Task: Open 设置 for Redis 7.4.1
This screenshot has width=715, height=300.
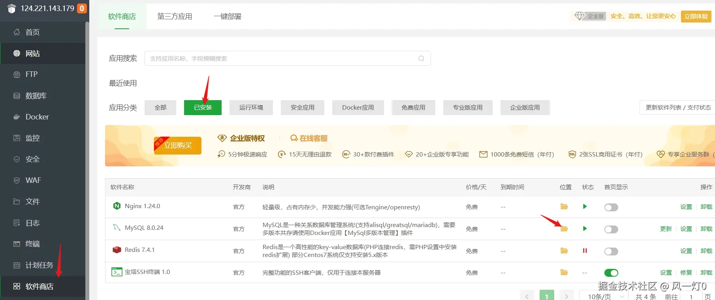Action: click(686, 251)
